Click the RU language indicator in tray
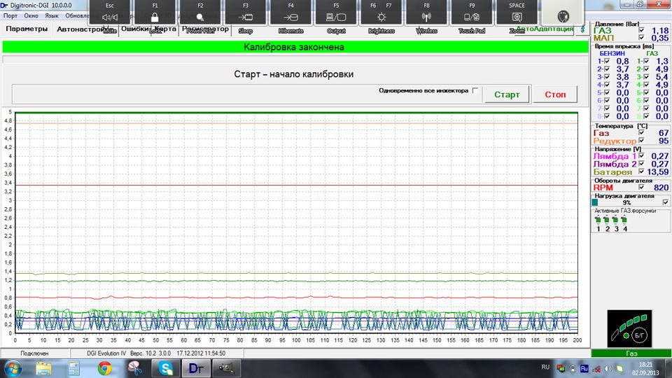672x378 pixels. pos(545,367)
